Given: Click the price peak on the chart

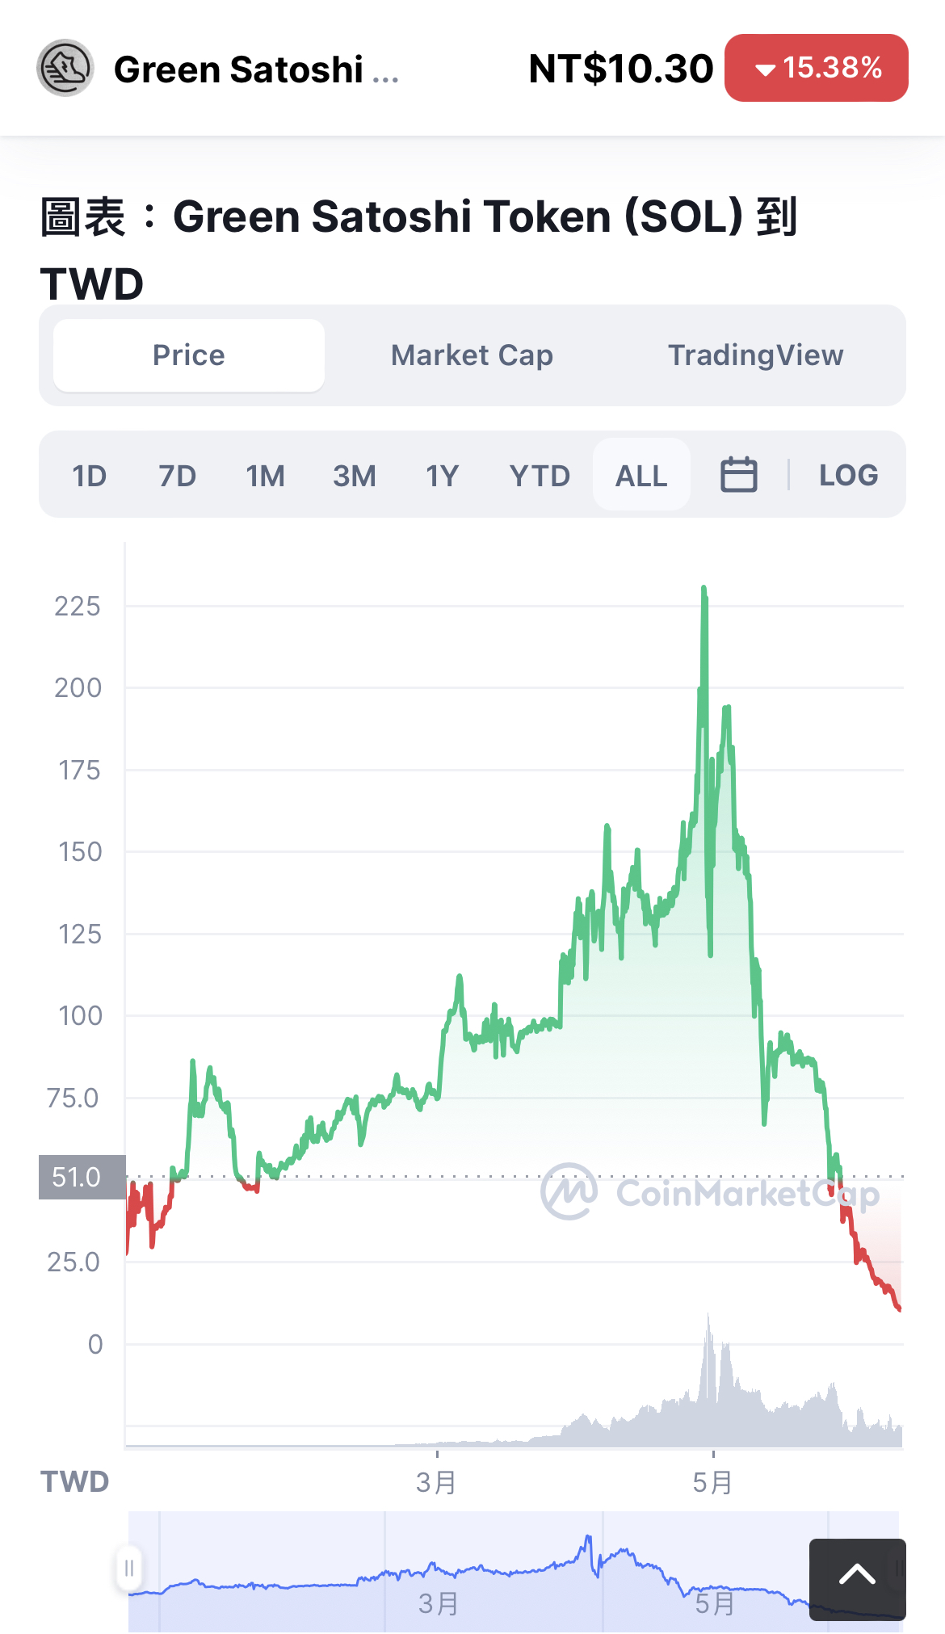Looking at the screenshot, I should [x=704, y=590].
